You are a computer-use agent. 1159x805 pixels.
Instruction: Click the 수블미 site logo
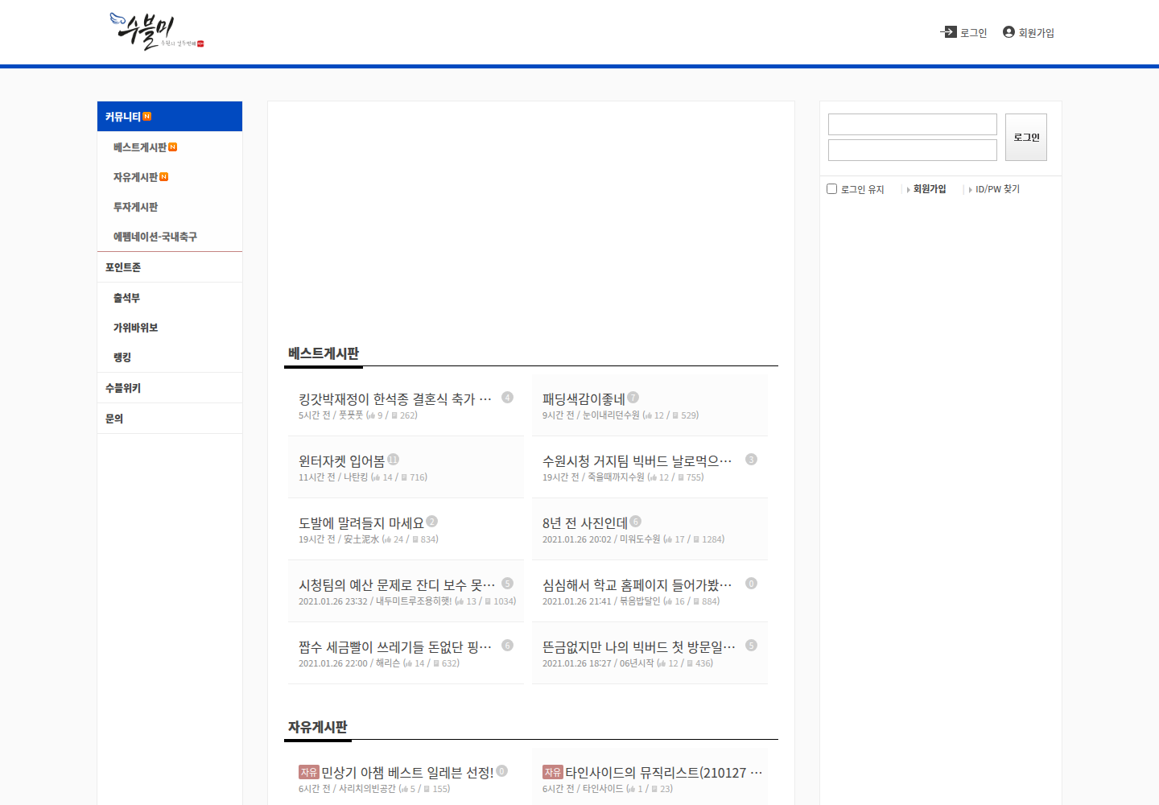[x=157, y=31]
